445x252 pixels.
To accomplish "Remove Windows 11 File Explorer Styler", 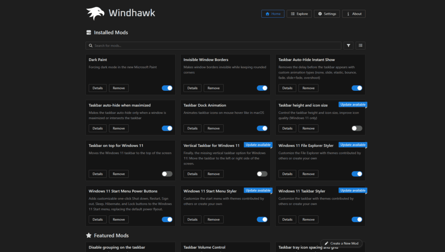I will [308, 174].
